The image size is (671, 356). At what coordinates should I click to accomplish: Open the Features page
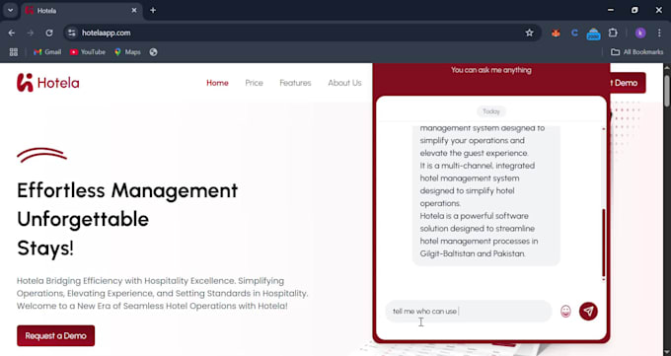tap(295, 83)
